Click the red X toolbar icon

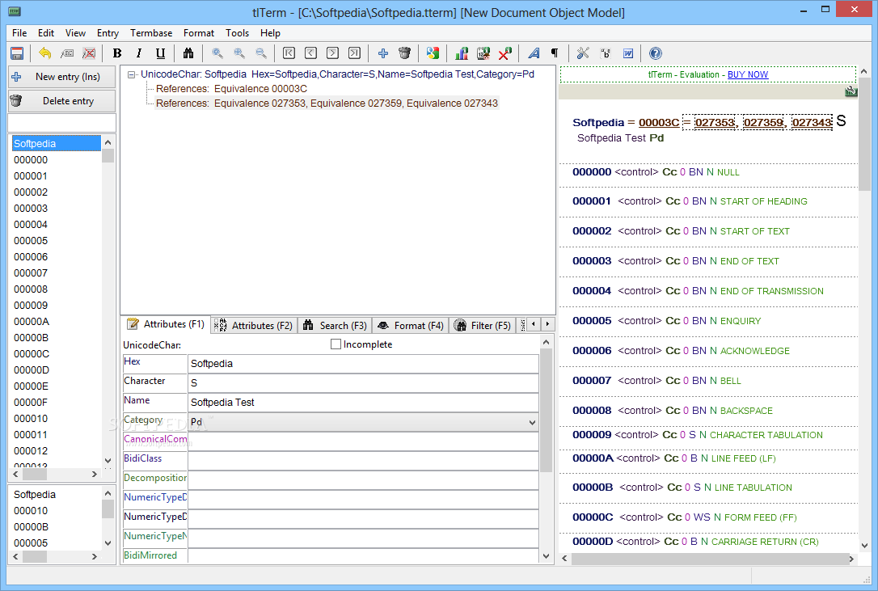[x=505, y=53]
